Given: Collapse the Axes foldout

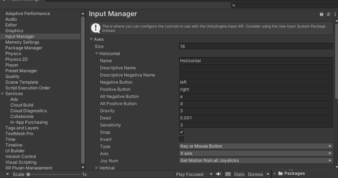Looking at the screenshot, I should coord(91,39).
